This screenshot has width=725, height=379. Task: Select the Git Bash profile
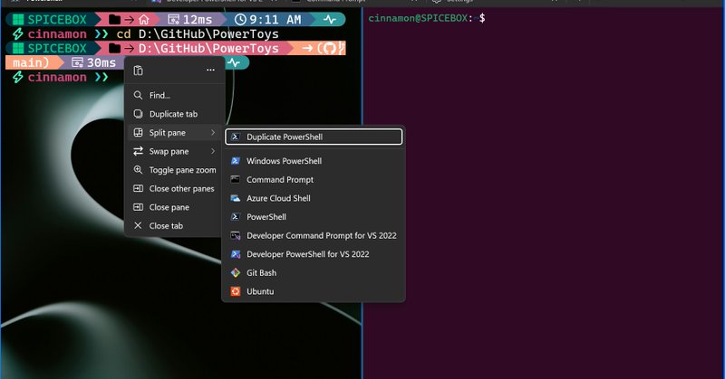(314, 273)
